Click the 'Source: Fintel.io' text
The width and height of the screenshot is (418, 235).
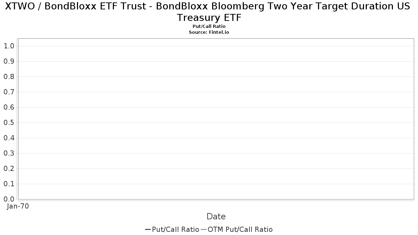(x=209, y=32)
